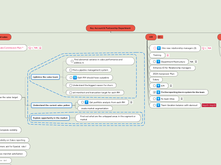Screen dimensions: 221x165
Task: Click priority 3 icon on Each RM pipeline
Action: click(x=75, y=77)
